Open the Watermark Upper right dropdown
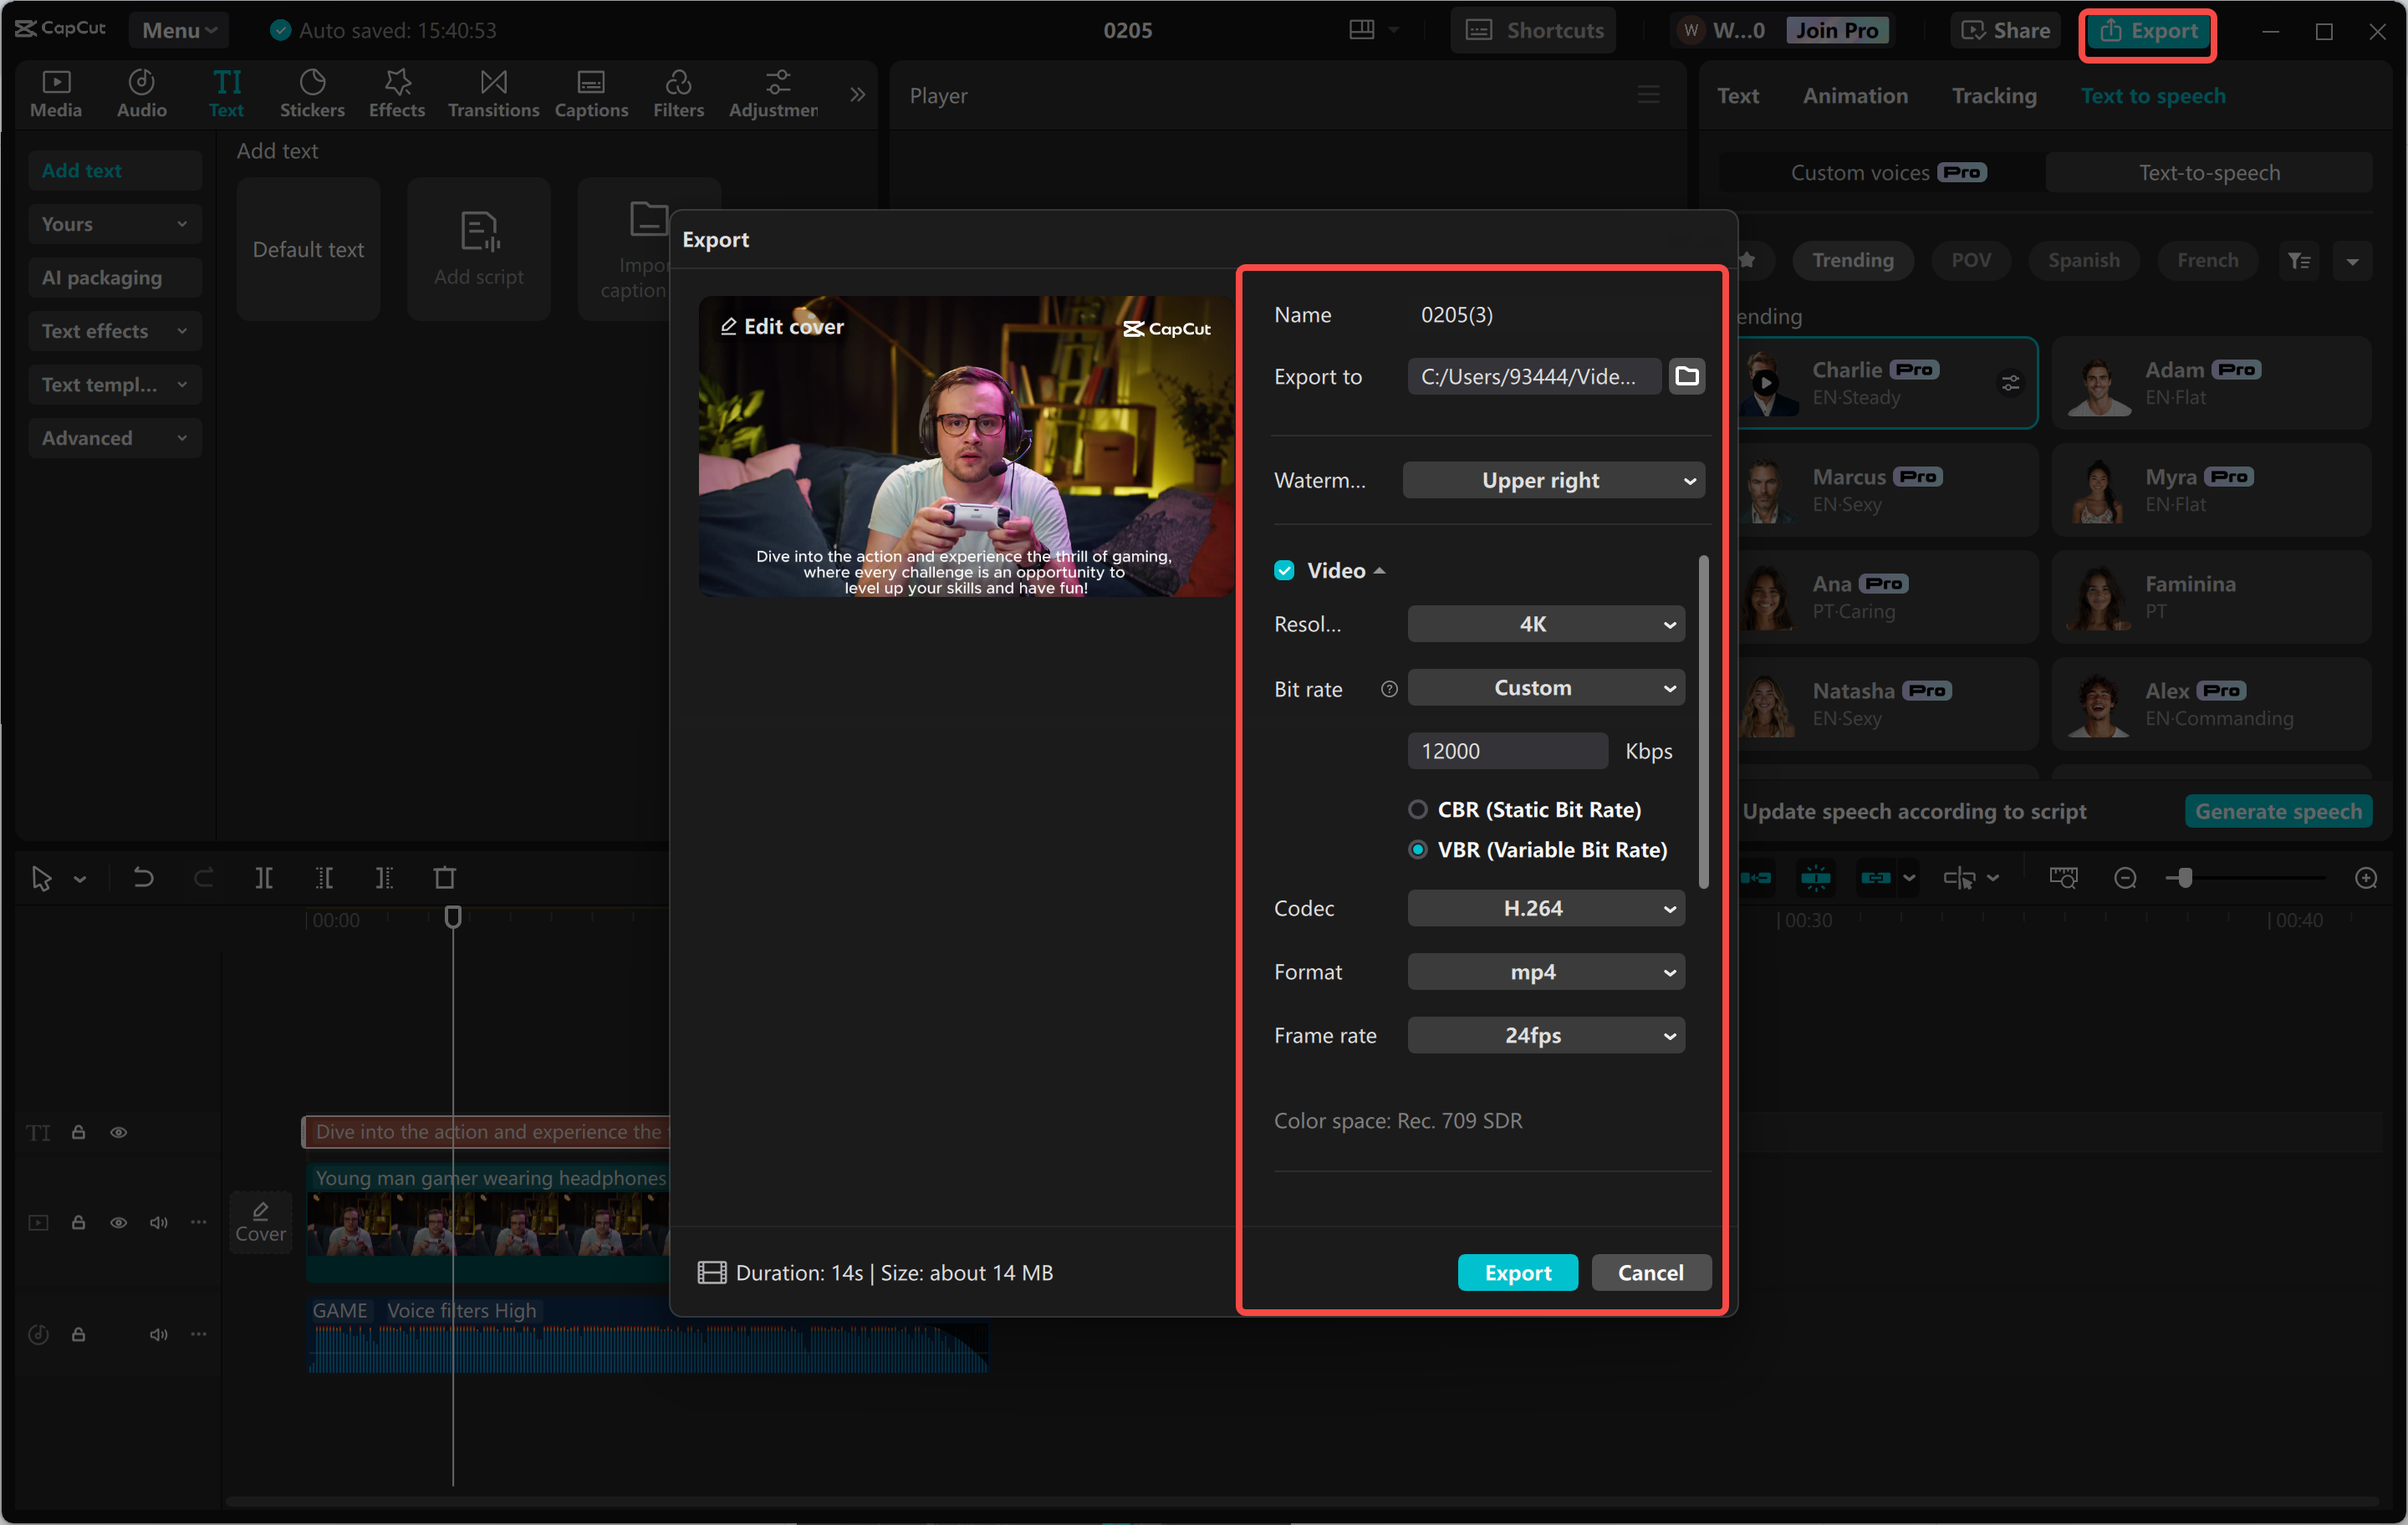 (1553, 480)
